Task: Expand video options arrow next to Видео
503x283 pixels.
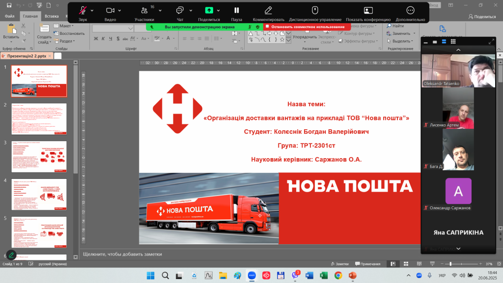Action: tap(120, 11)
